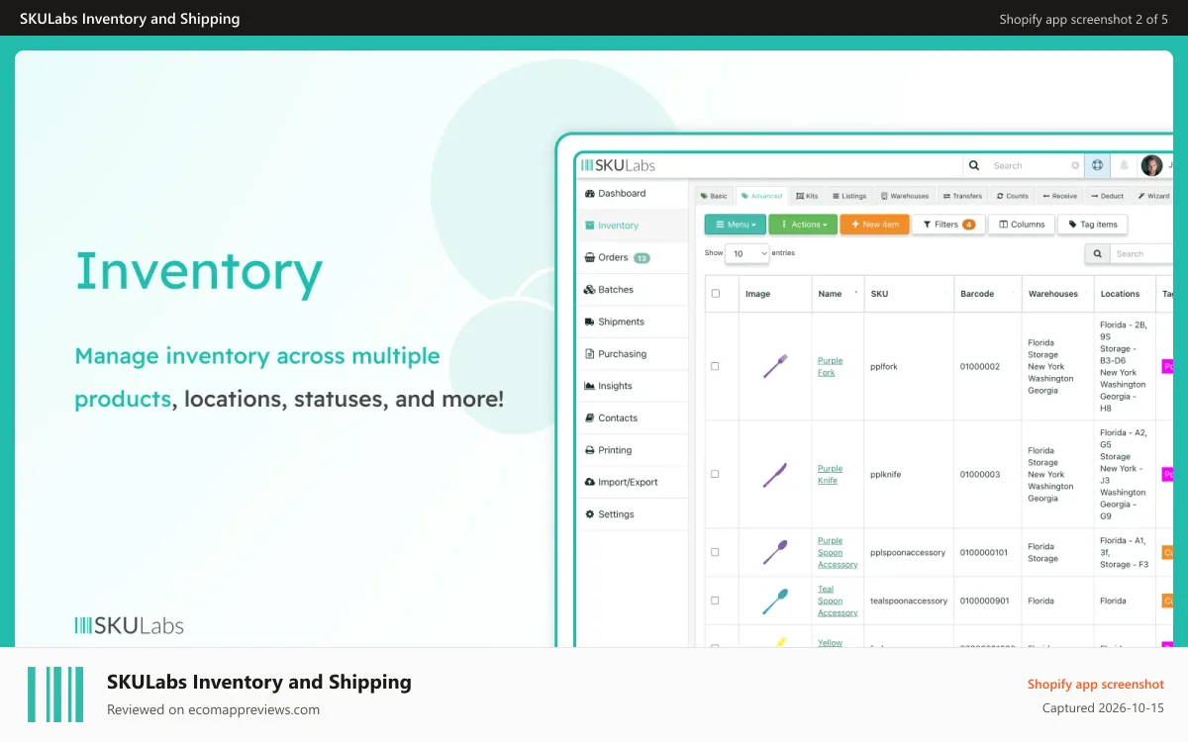Click the top bar Search input field
Screen dimensions: 1188x742
point(1034,165)
